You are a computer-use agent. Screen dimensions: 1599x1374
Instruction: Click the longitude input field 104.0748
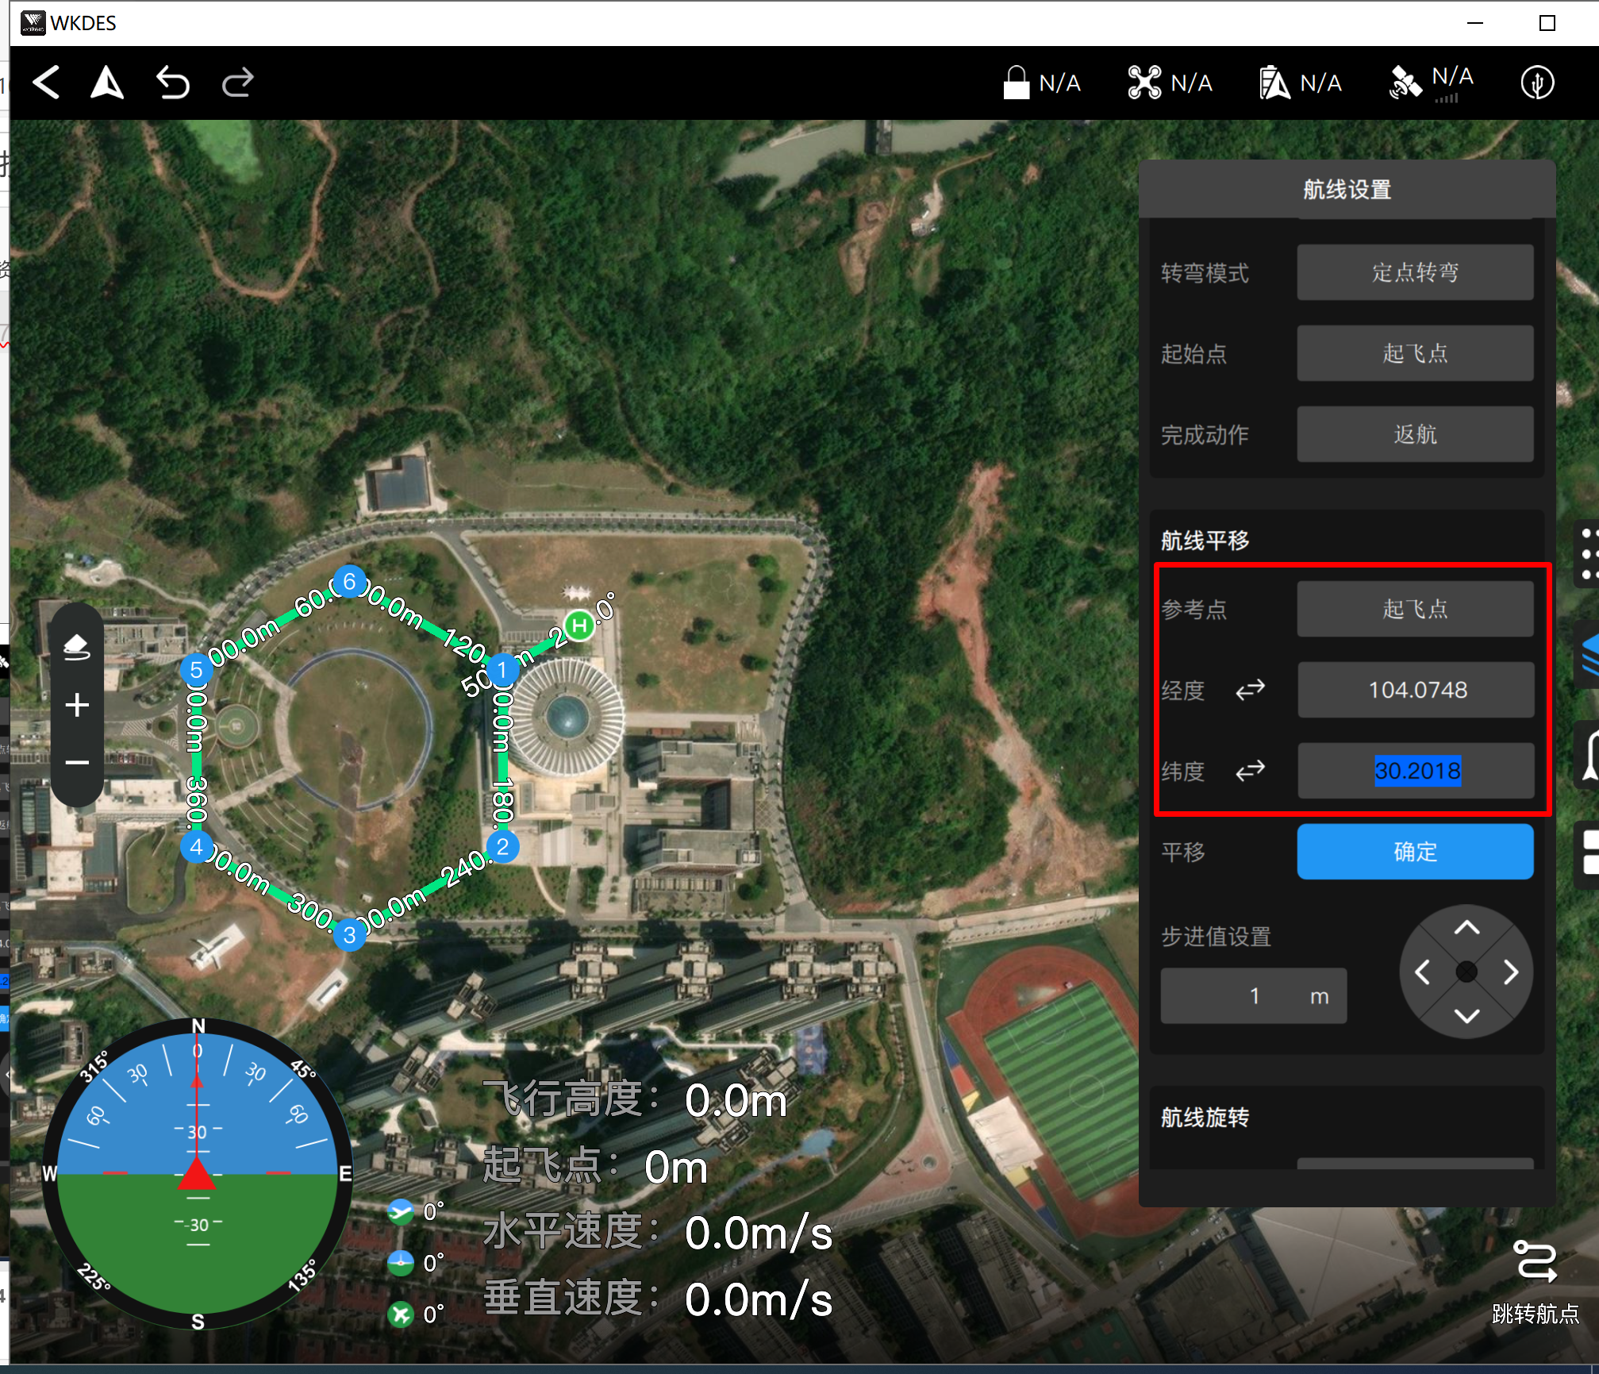tap(1416, 690)
